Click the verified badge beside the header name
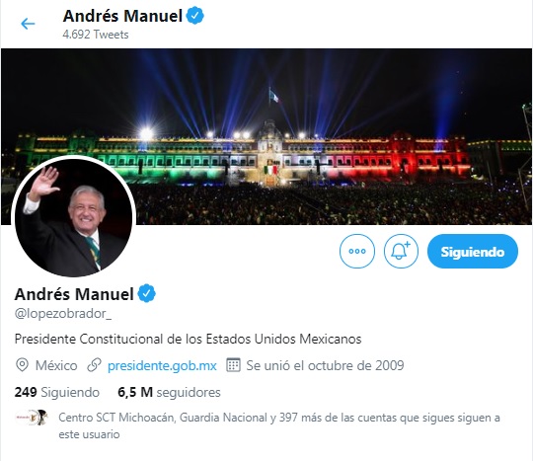This screenshot has height=461, width=533. click(195, 16)
